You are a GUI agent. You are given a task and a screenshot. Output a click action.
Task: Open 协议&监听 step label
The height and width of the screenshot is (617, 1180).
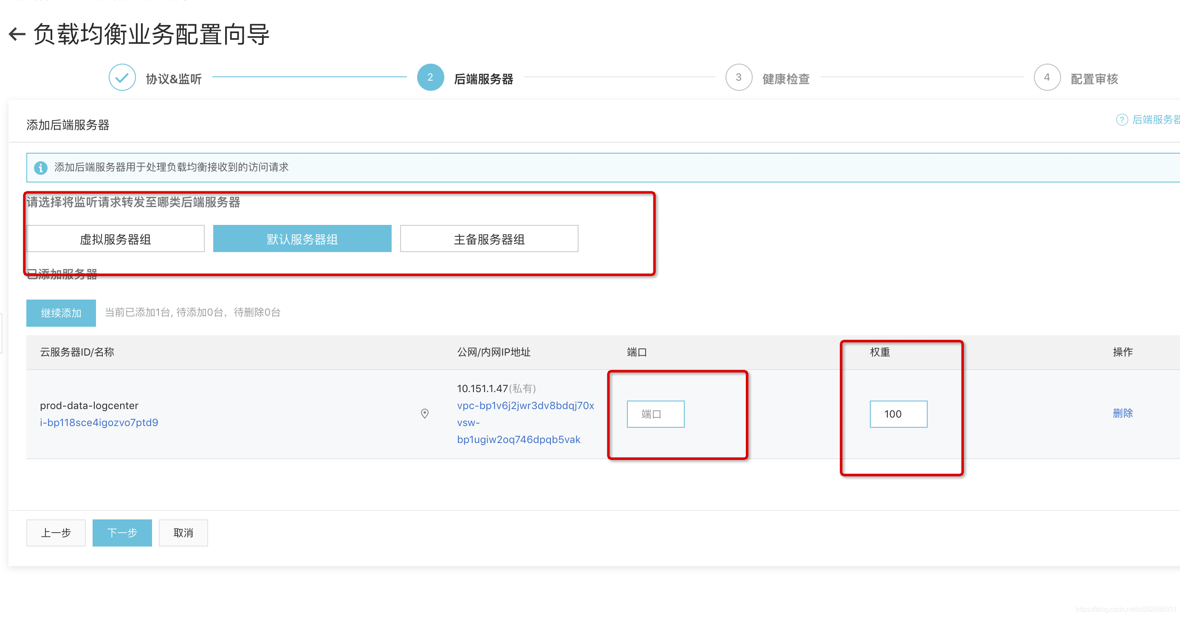tap(174, 79)
